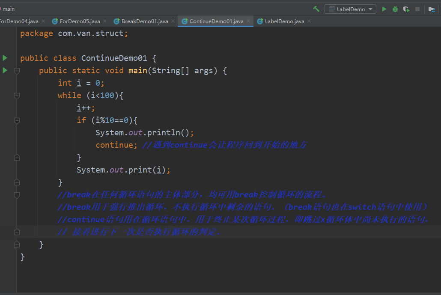Click the 'i++;' statement
441x295 pixels.
pos(86,108)
